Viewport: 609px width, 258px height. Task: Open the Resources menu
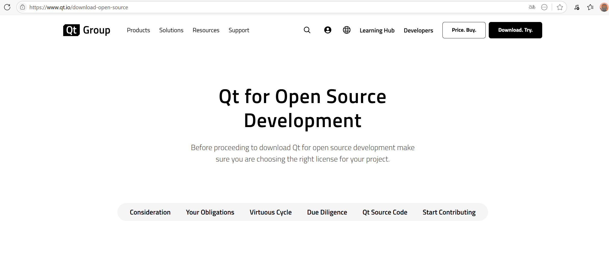(x=206, y=30)
